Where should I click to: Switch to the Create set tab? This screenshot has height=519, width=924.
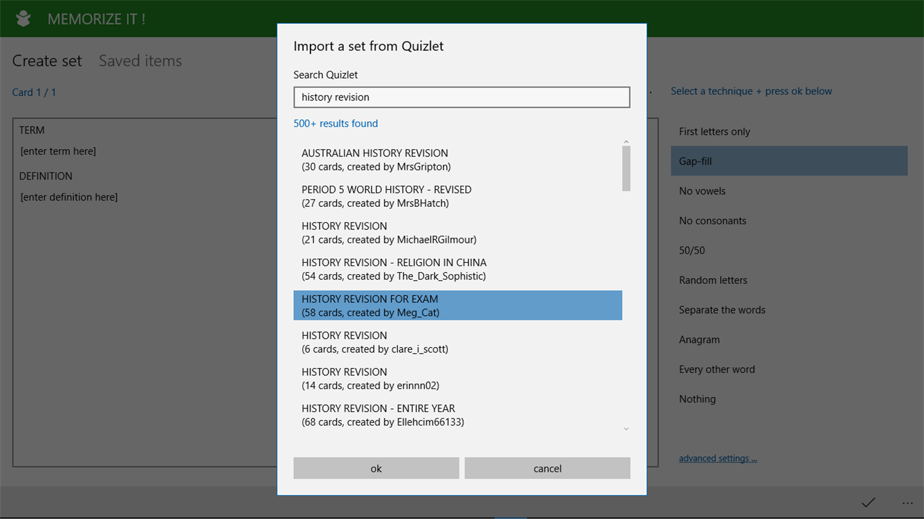click(x=47, y=61)
